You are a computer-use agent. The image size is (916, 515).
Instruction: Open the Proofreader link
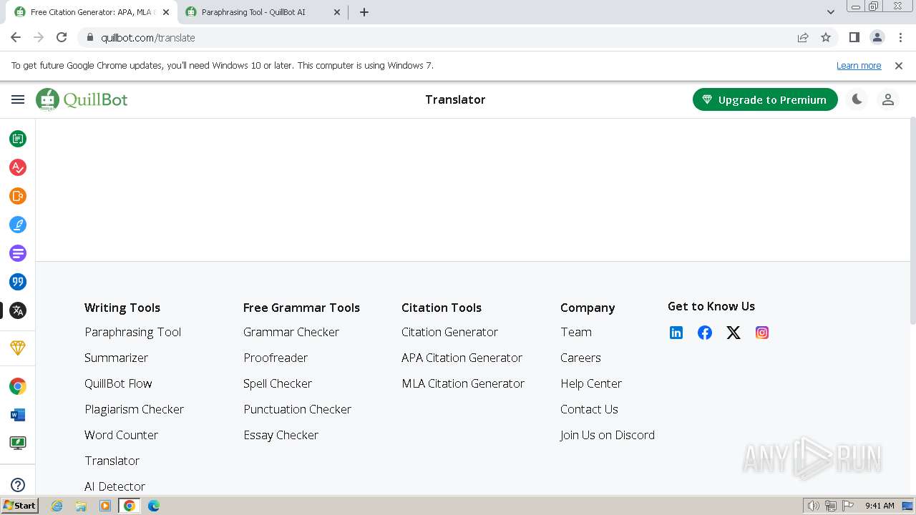pyautogui.click(x=276, y=358)
